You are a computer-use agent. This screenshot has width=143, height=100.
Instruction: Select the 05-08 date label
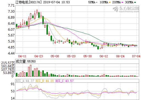(55, 56)
